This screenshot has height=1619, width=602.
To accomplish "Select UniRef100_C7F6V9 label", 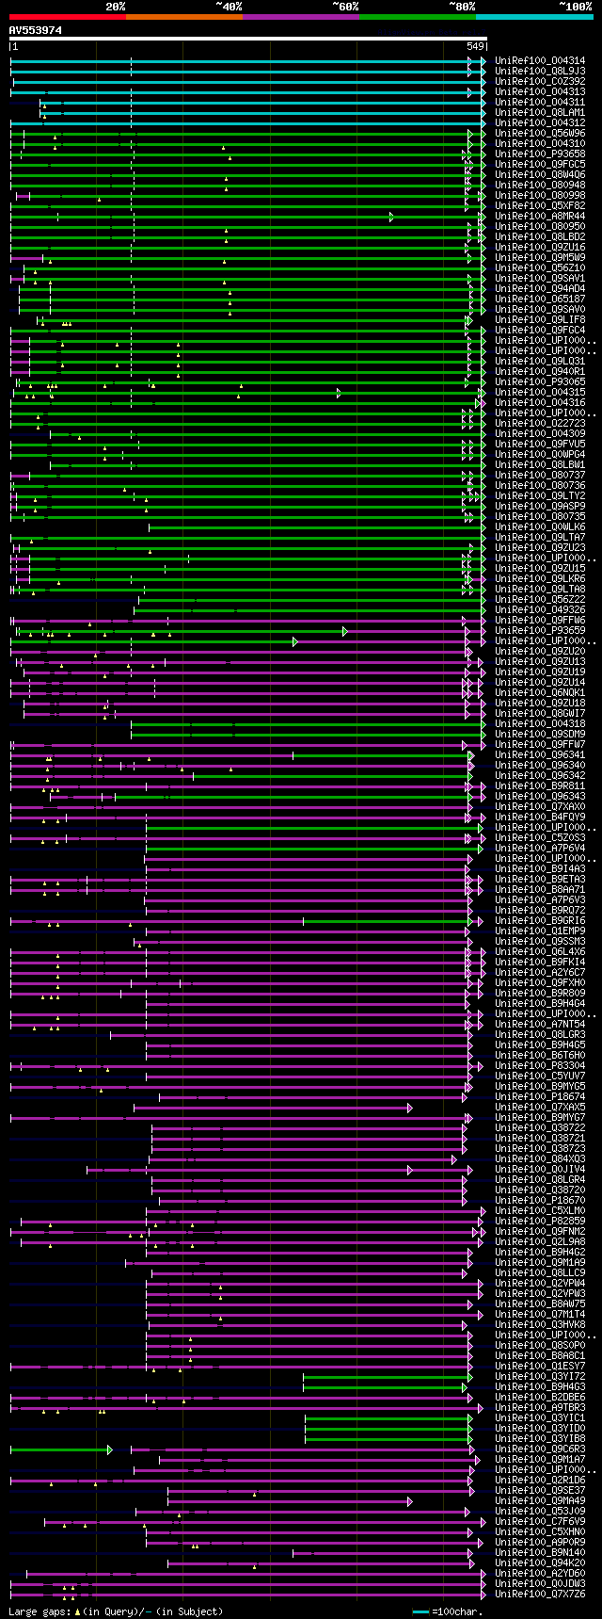I will tap(540, 1521).
